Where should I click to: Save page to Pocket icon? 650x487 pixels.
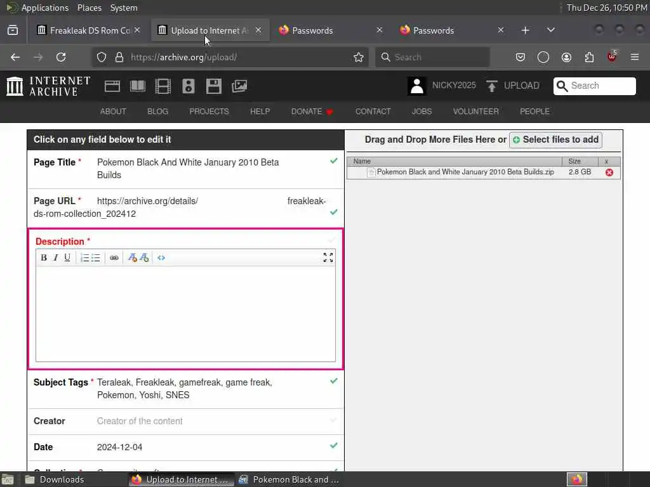coord(521,57)
